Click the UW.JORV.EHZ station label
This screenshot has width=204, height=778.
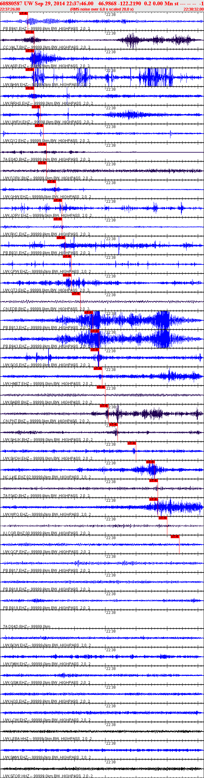click(16, 216)
